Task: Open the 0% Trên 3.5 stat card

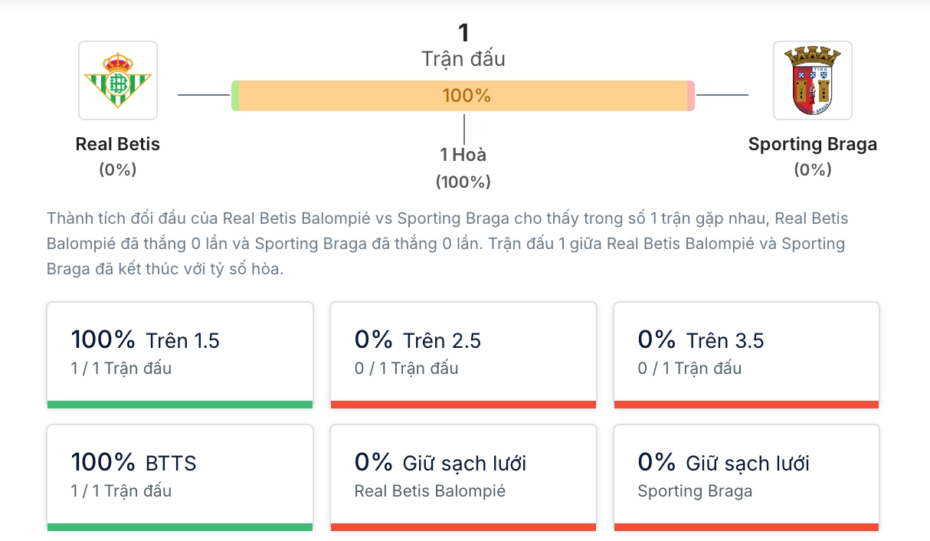Action: 745,354
